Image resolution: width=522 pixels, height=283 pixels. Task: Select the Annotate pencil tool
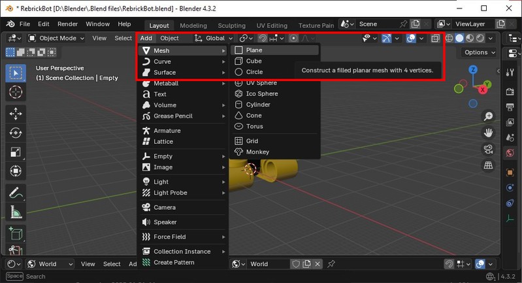16,193
